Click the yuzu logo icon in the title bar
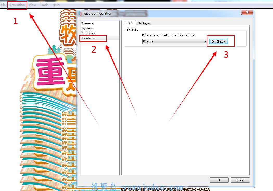The height and width of the screenshot is (191, 273). coord(80,13)
